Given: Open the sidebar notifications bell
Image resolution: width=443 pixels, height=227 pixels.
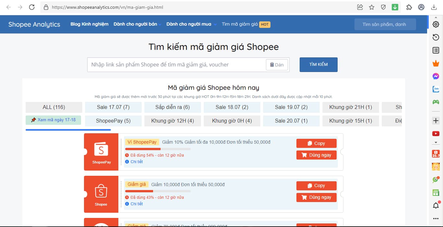Looking at the screenshot, I should tap(436, 205).
